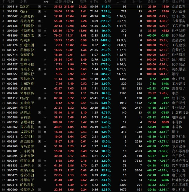
Task: Click the arrow marker in the 精华制药 row
Action: tap(45, 93)
